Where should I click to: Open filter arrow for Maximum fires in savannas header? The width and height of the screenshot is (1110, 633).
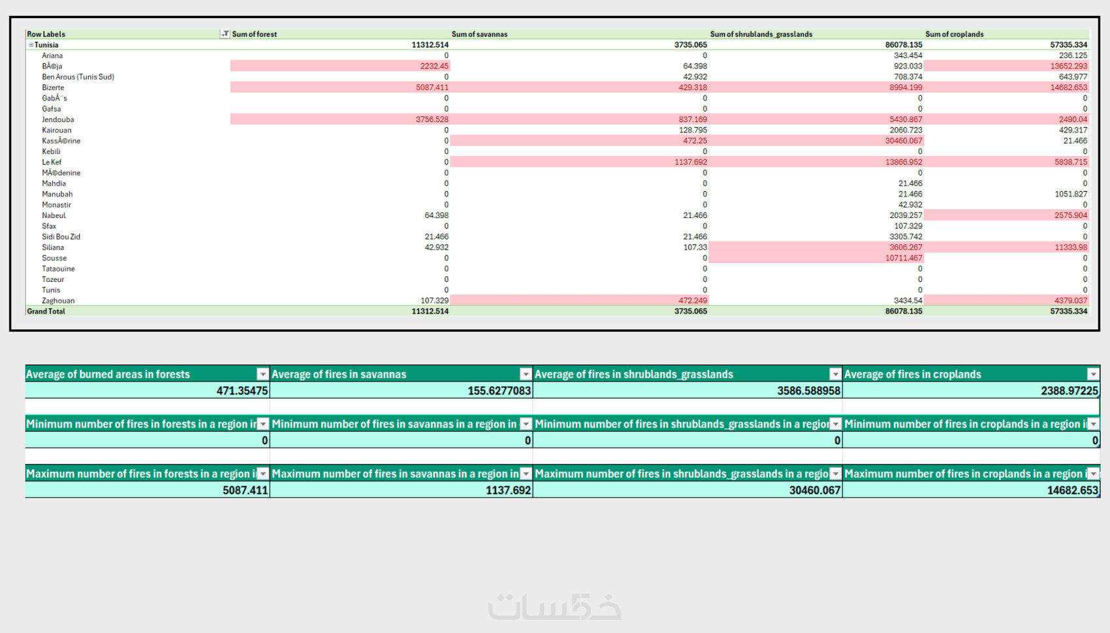(526, 474)
